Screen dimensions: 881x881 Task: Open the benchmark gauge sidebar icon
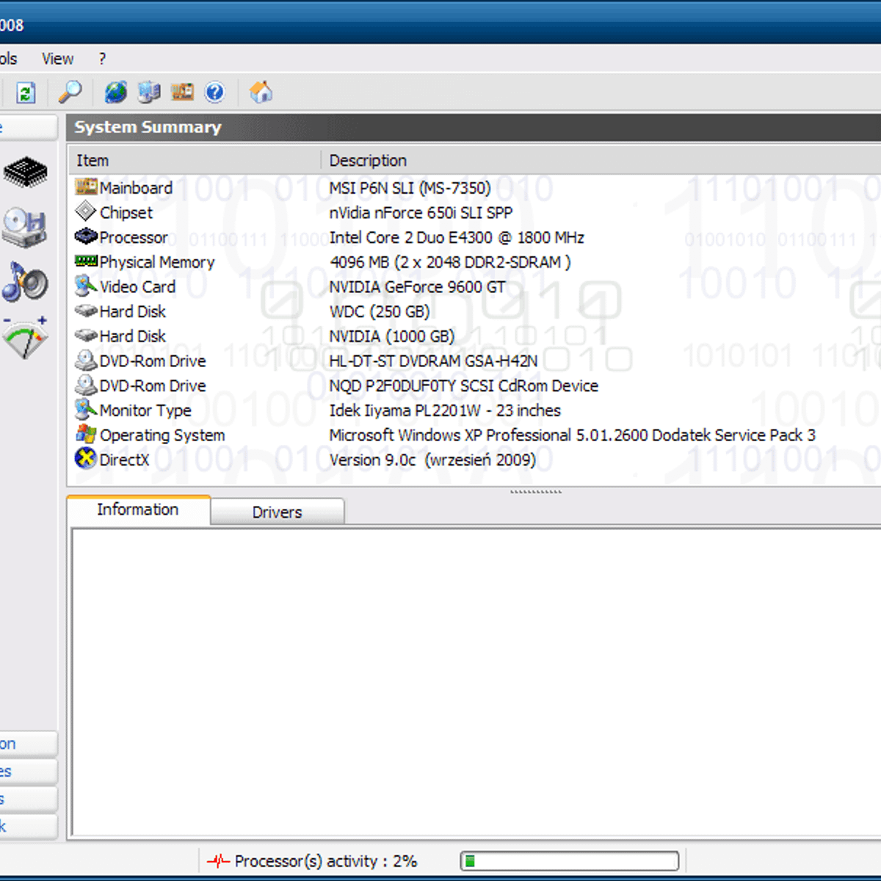click(25, 338)
